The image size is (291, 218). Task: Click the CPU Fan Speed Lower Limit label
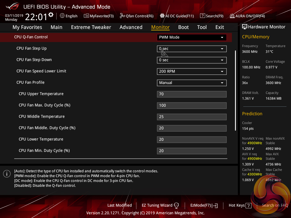pos(41,71)
